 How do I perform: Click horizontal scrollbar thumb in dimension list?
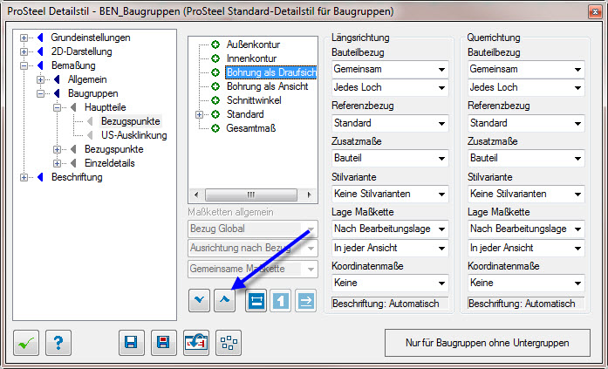click(251, 195)
